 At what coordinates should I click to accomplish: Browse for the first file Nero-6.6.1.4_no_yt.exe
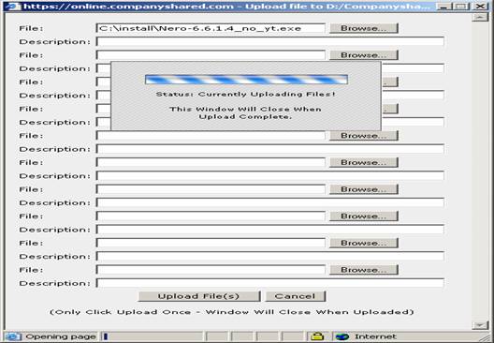pyautogui.click(x=364, y=28)
